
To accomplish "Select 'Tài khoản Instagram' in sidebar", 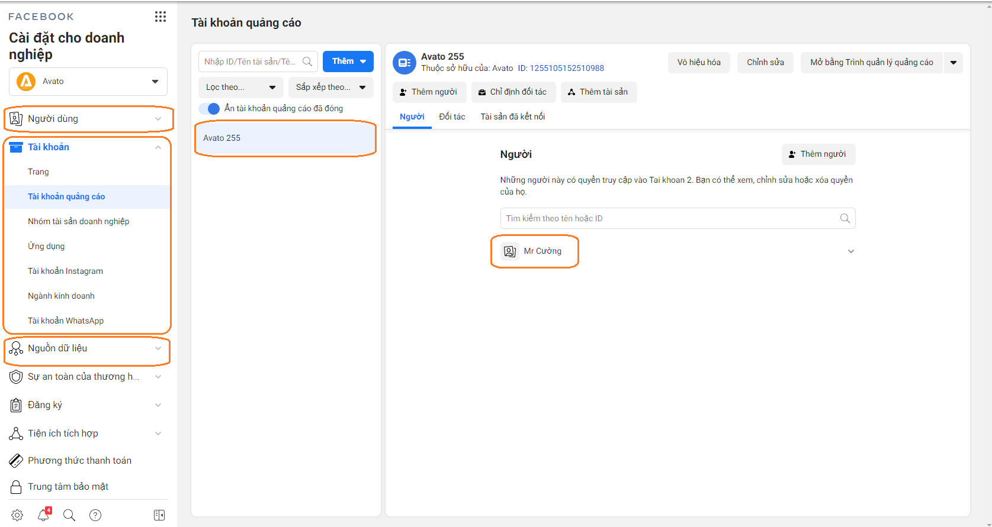I will [x=65, y=271].
